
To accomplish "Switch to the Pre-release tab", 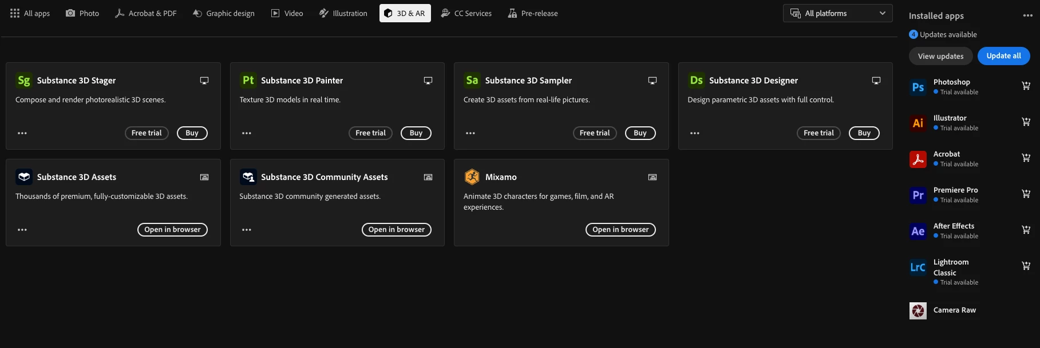I will tap(533, 13).
